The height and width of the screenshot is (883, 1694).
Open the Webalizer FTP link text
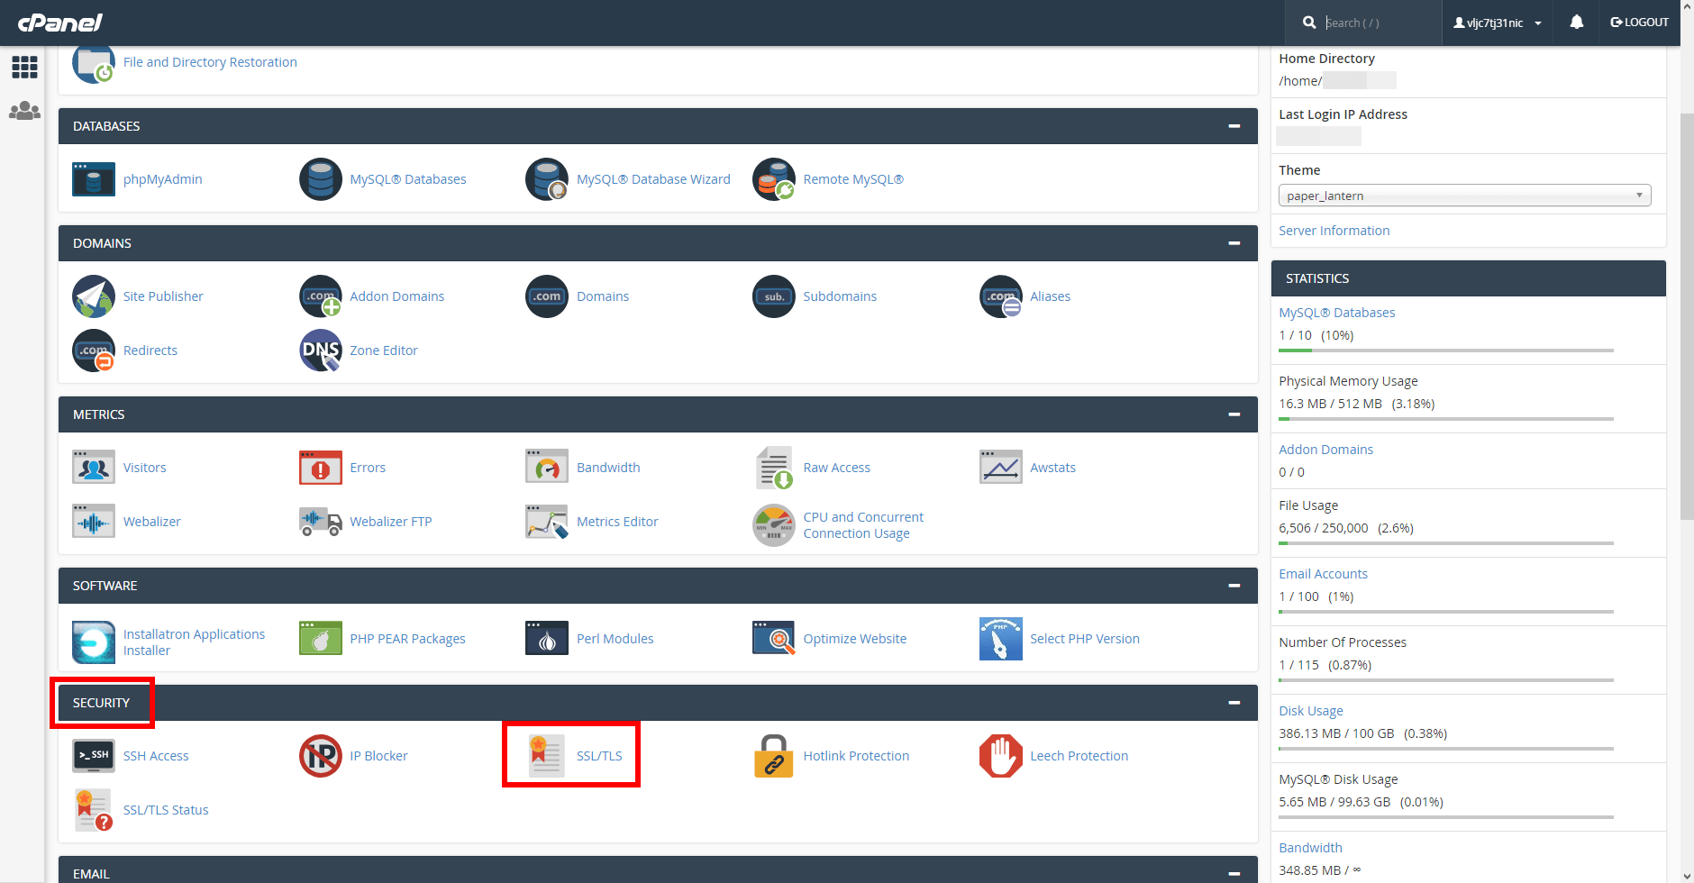point(391,522)
